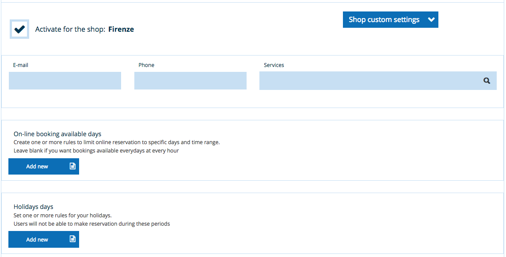
Task: Click the On-line booking available days heading
Action: (57, 134)
